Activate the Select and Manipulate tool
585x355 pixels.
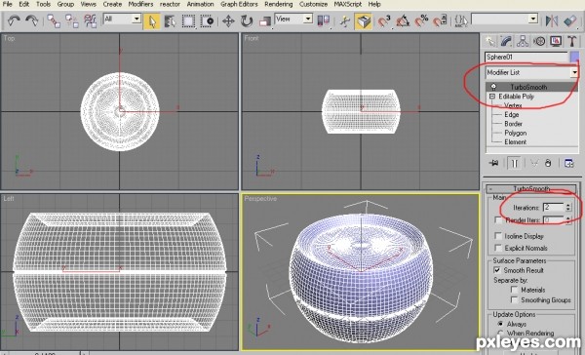345,21
